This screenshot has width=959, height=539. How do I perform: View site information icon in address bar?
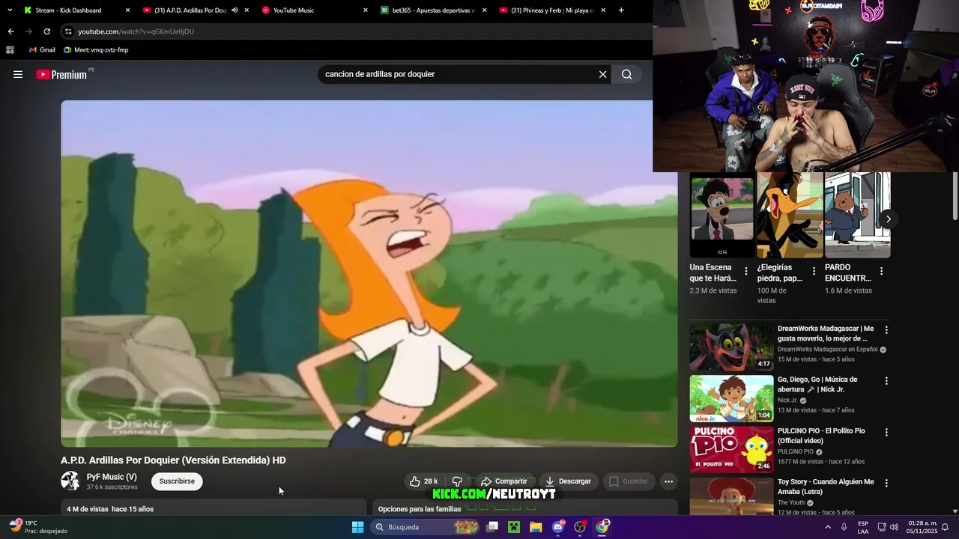68,31
